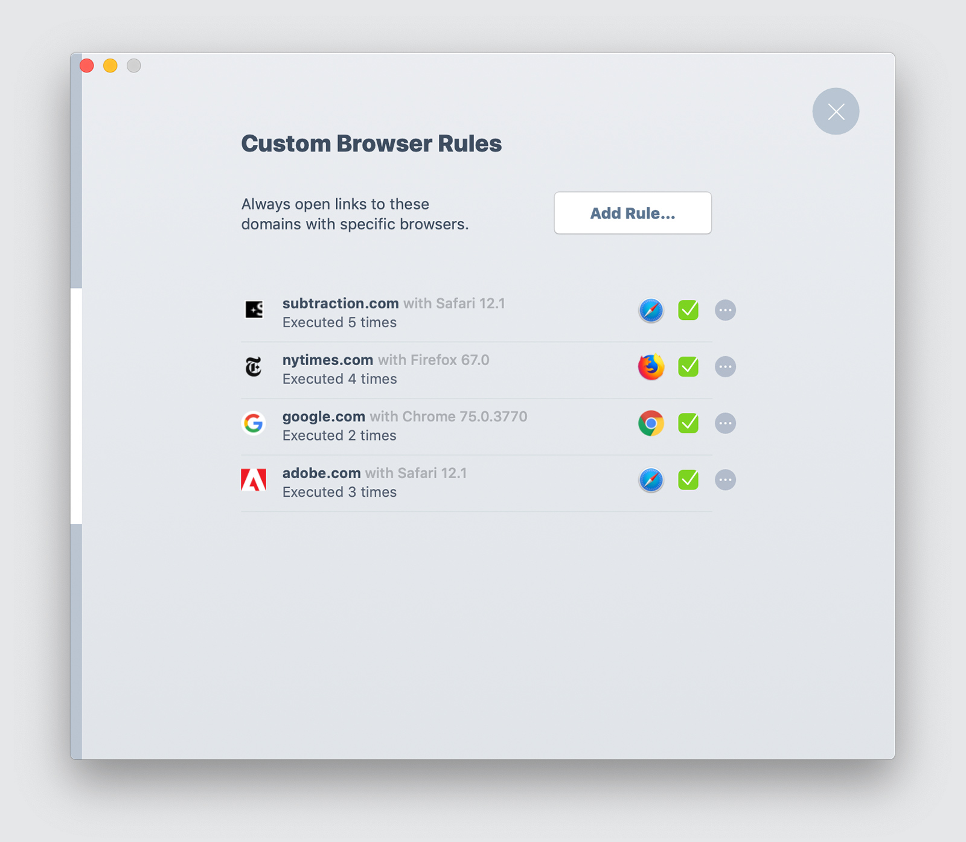Open the options menu for google.com
The width and height of the screenshot is (966, 842).
point(725,423)
